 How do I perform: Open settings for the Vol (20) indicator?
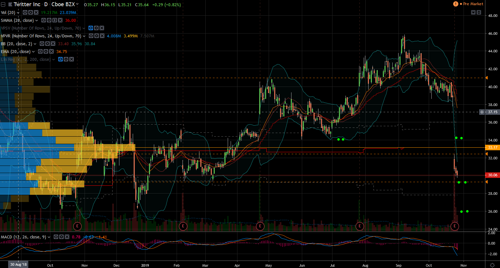30,13
